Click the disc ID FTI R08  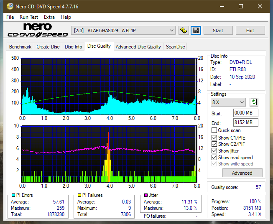coord(237,69)
